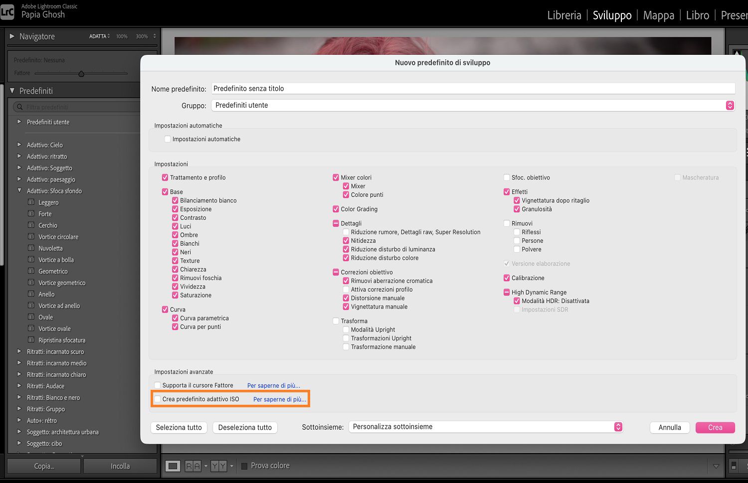Check Sfoc. obiettivo option
The width and height of the screenshot is (748, 483).
coord(507,177)
